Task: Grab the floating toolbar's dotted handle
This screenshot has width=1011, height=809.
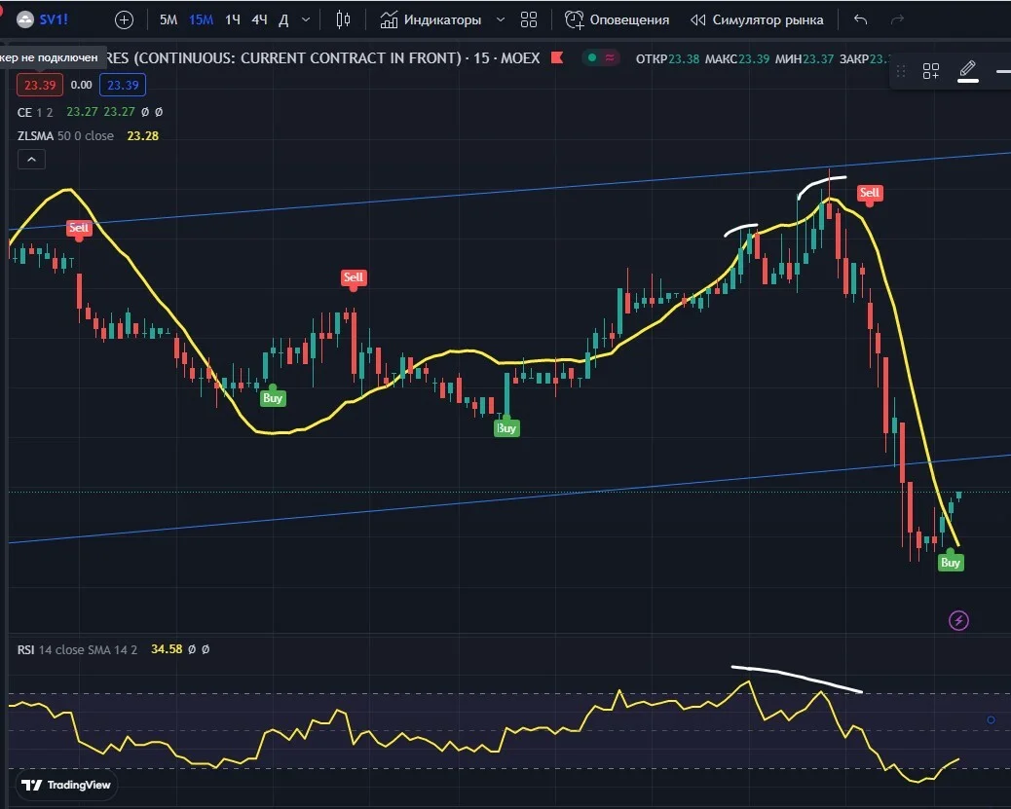Action: coord(901,71)
